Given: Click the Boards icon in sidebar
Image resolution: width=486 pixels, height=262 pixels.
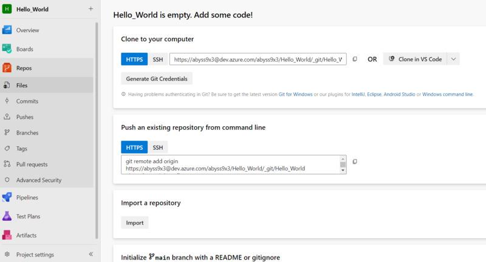Looking at the screenshot, I should (7, 49).
